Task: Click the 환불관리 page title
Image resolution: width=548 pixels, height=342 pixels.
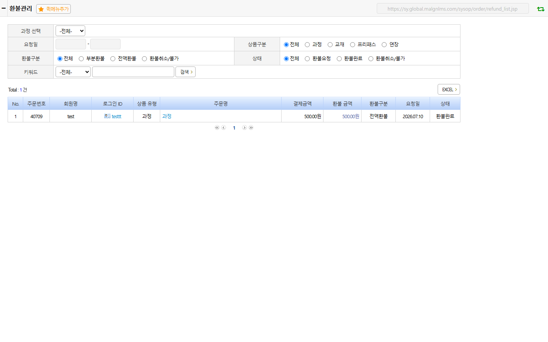Action: 21,8
